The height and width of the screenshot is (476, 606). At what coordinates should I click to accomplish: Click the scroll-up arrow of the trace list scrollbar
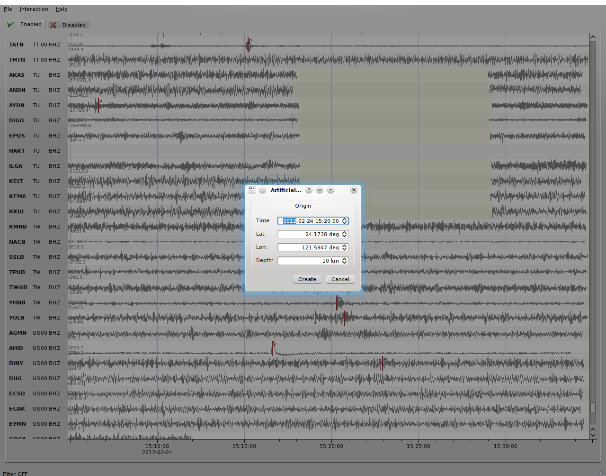click(593, 37)
